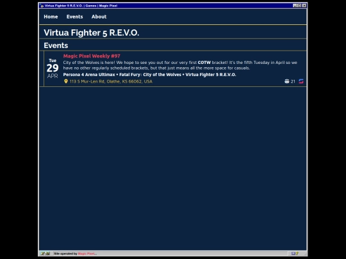Open the Home navigation link
The image size is (346, 259).
(x=51, y=17)
